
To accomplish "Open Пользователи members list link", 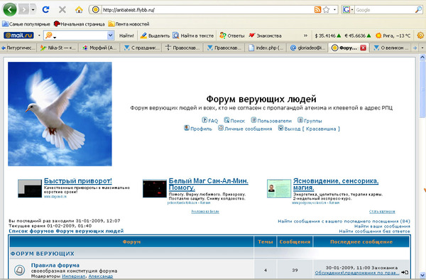I will point(271,120).
